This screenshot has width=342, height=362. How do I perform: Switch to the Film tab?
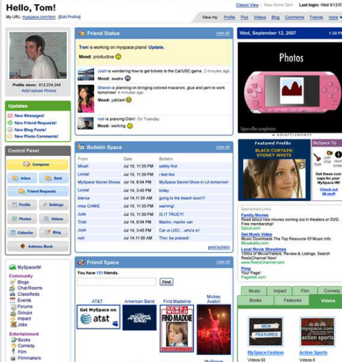tap(305, 291)
